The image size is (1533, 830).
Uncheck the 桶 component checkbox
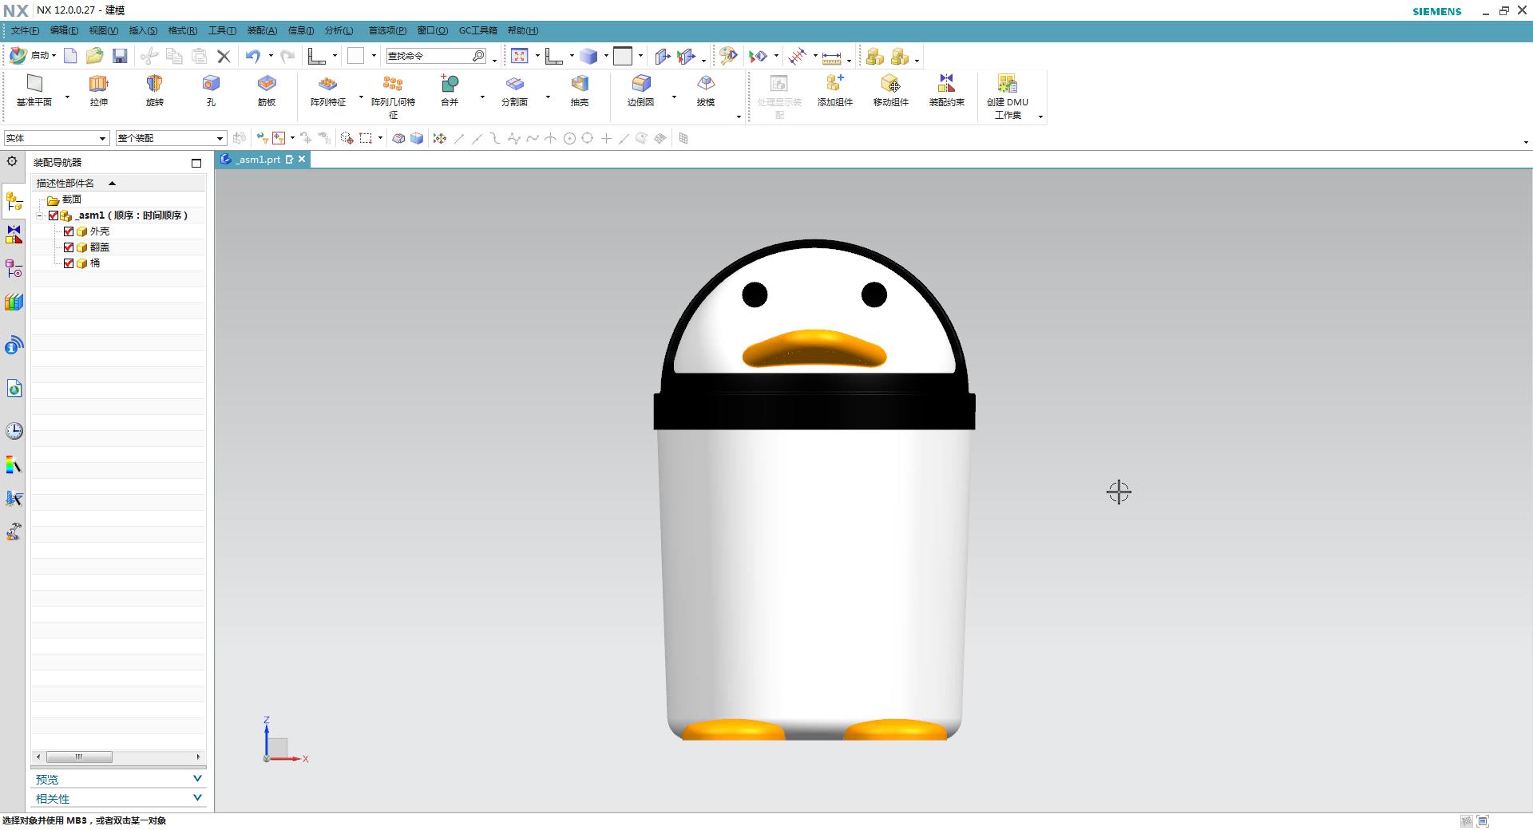(69, 263)
